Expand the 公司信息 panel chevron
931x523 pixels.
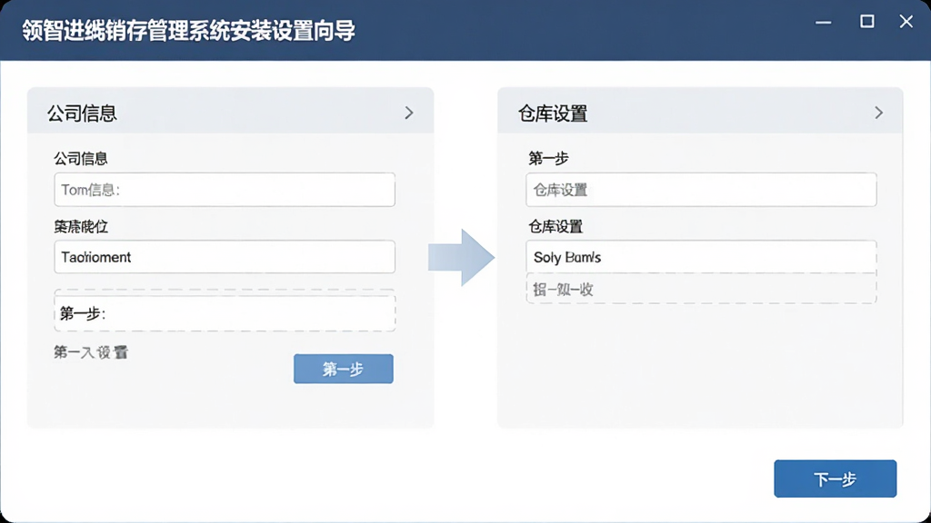click(x=409, y=113)
